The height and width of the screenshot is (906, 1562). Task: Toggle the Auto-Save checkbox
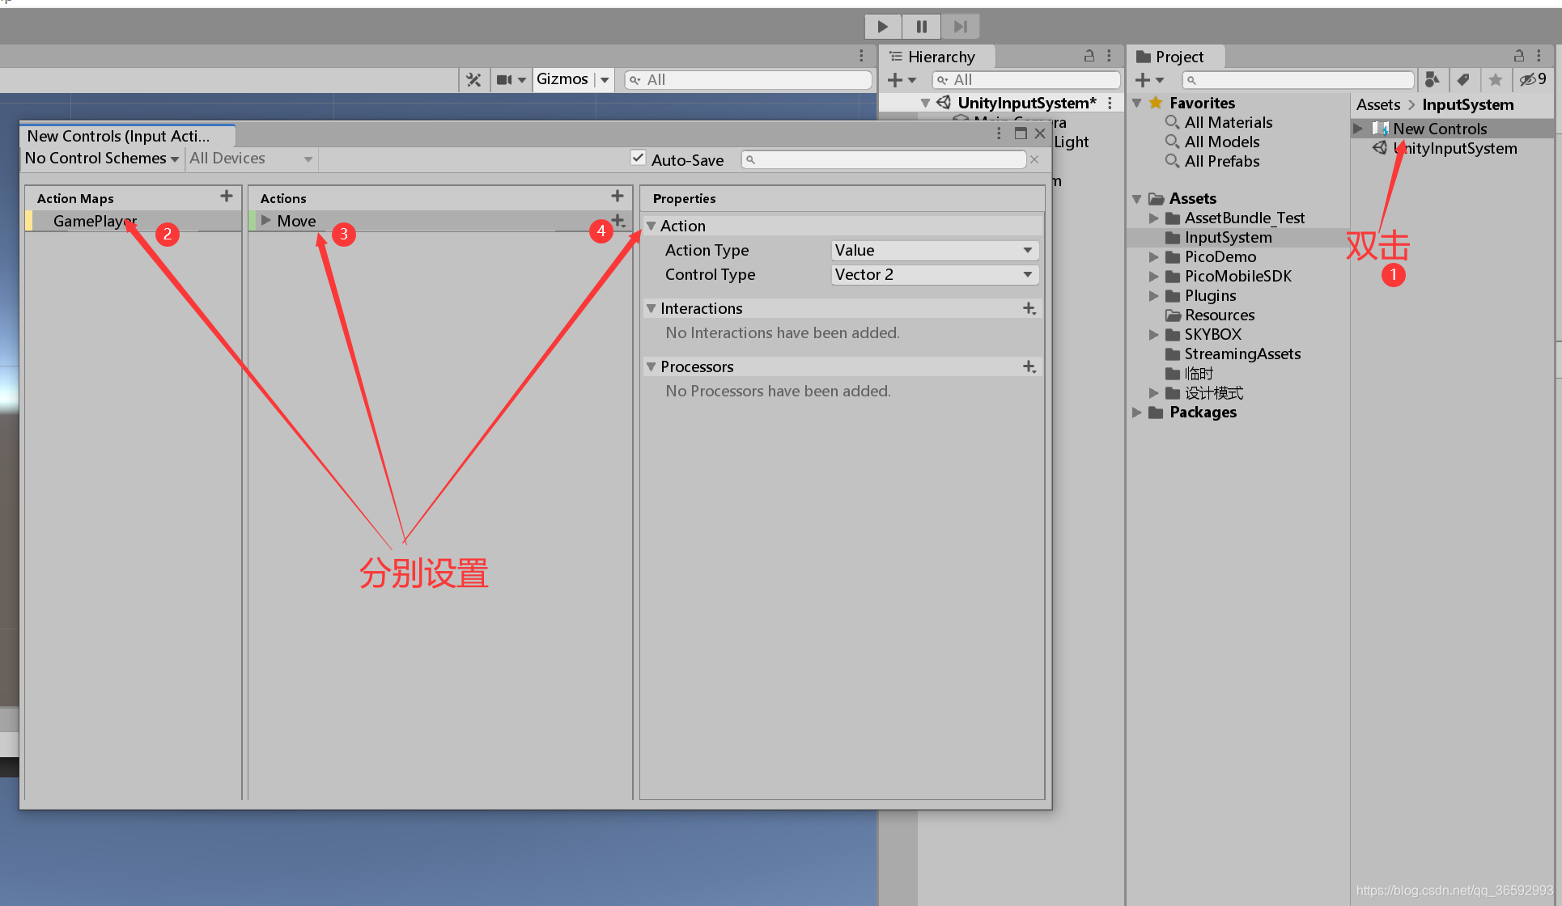point(639,159)
